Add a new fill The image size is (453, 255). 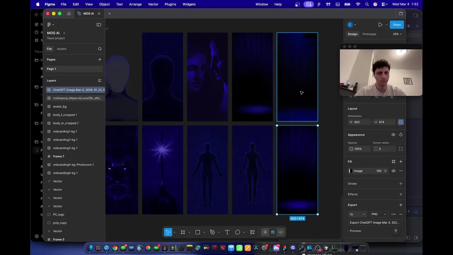click(x=401, y=161)
